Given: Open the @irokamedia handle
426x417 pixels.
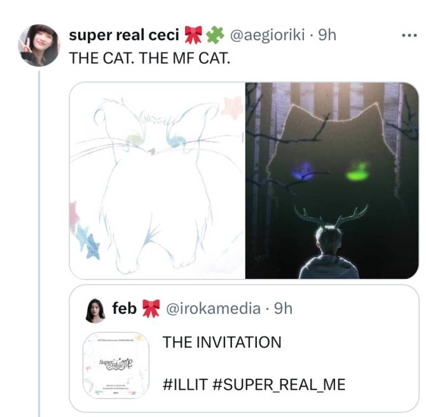Looking at the screenshot, I should tap(213, 309).
